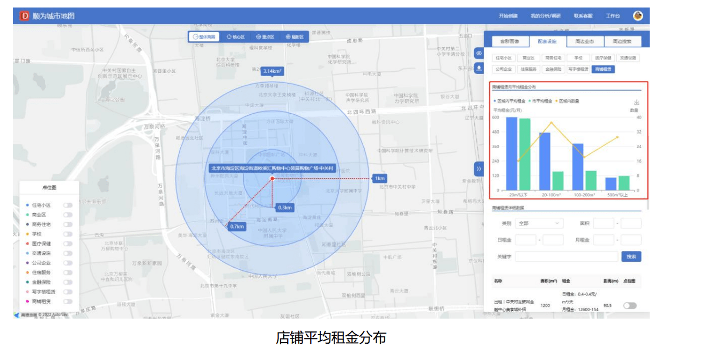Toggle the 医疗保健 point layer switch
The image size is (706, 354).
(68, 244)
